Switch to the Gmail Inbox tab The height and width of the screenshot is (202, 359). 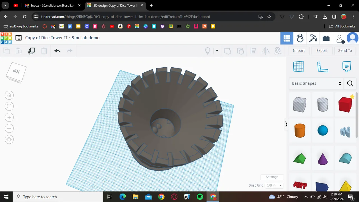(x=52, y=5)
